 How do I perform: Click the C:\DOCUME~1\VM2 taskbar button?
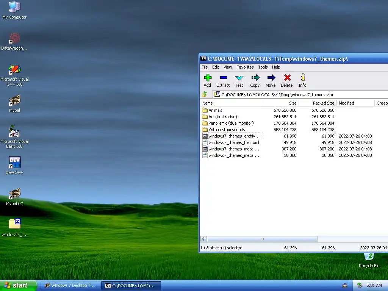coord(131,286)
